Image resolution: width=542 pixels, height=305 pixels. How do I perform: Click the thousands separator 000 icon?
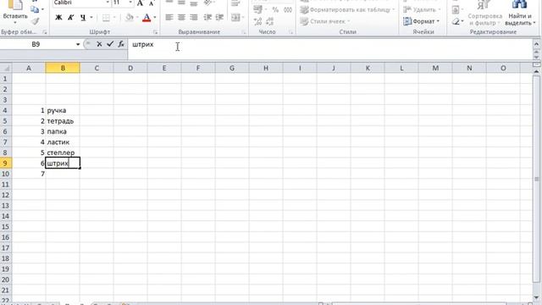tap(288, 9)
